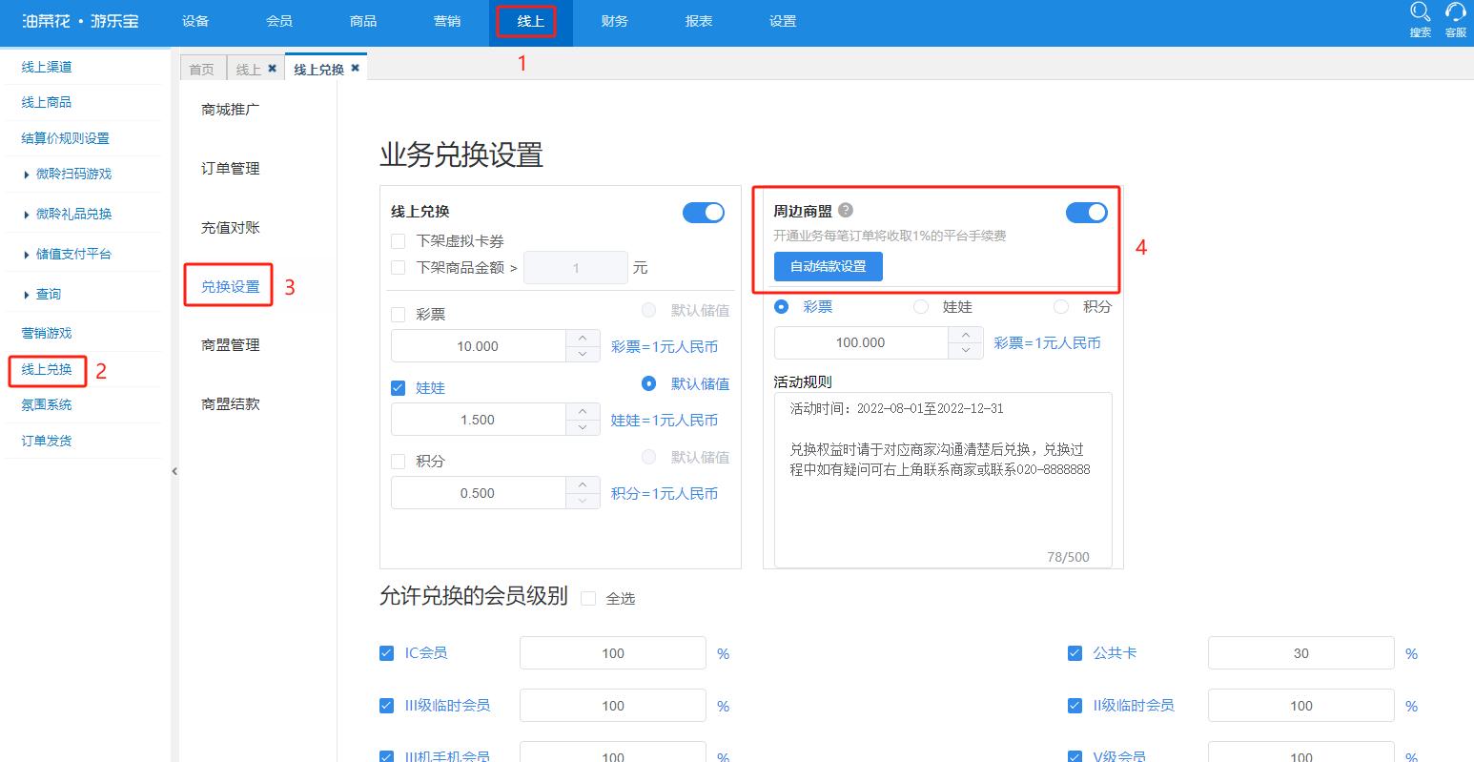The width and height of the screenshot is (1474, 762).
Task: Click the 公共卡 percentage field showing 30
Action: tap(1301, 653)
